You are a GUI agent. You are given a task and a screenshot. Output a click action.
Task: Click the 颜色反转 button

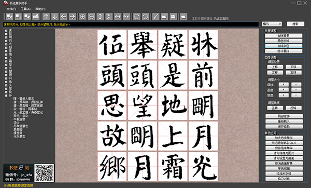pyautogui.click(x=284, y=41)
